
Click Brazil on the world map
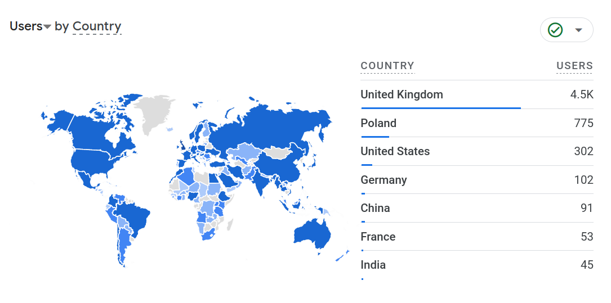coord(133,216)
